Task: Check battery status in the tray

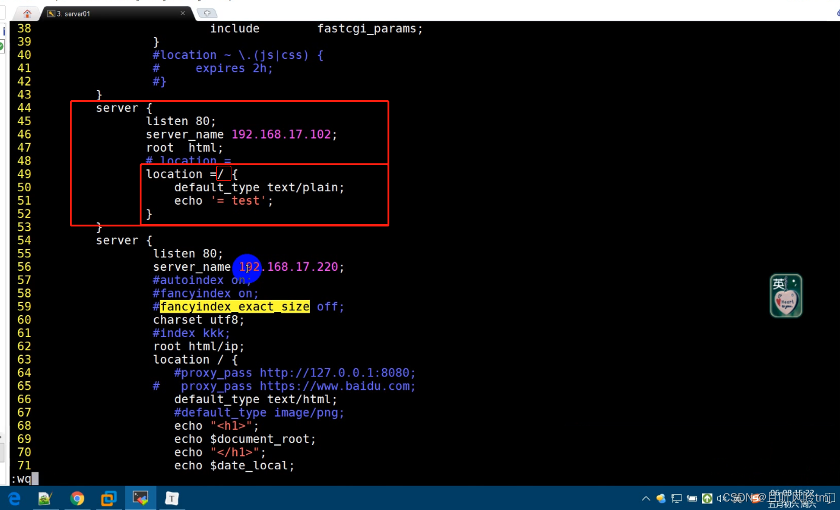Action: tap(692, 498)
